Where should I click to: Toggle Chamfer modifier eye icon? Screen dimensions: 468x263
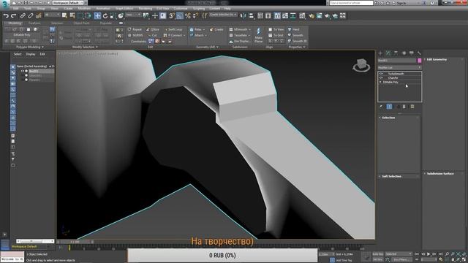click(381, 78)
